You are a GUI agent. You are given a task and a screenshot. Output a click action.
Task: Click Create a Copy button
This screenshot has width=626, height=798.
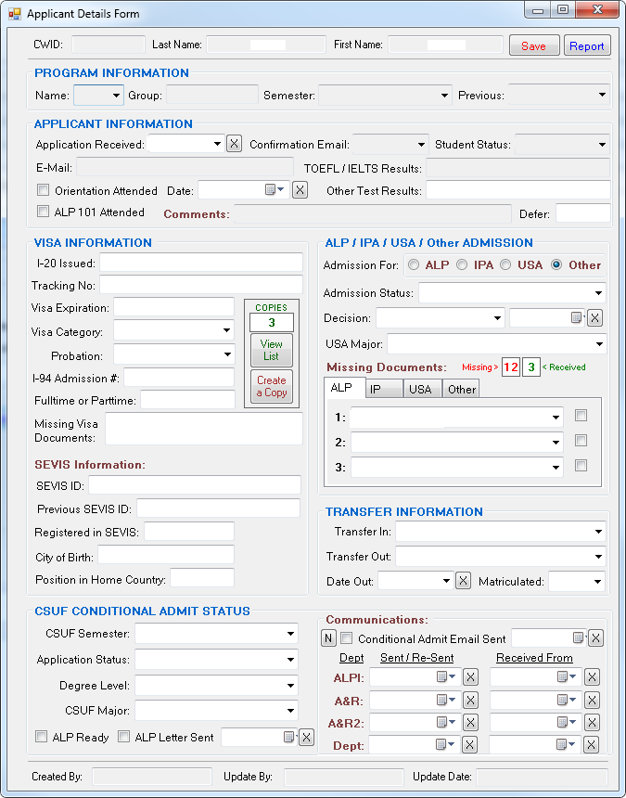coord(272,386)
